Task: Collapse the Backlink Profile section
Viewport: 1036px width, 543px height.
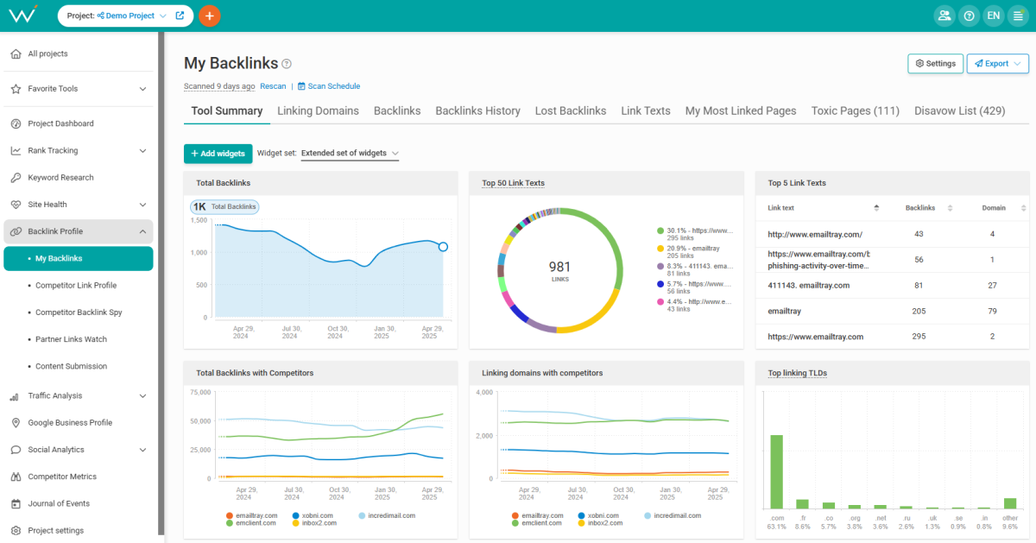Action: [x=142, y=231]
